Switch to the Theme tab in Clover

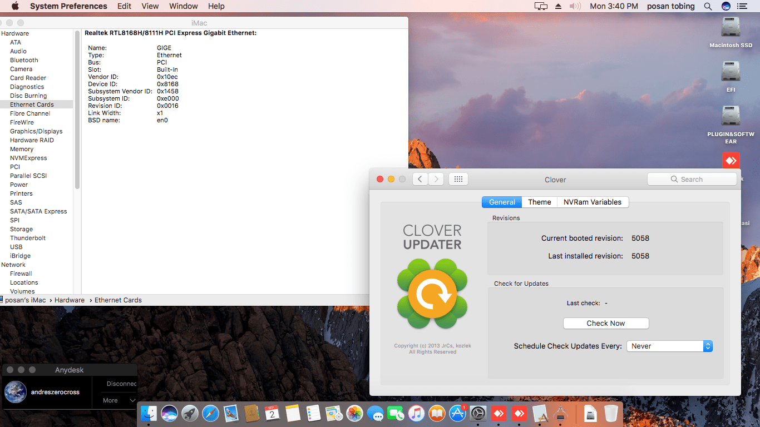pyautogui.click(x=540, y=202)
